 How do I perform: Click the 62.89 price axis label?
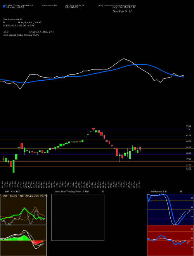pyautogui.click(x=189, y=147)
